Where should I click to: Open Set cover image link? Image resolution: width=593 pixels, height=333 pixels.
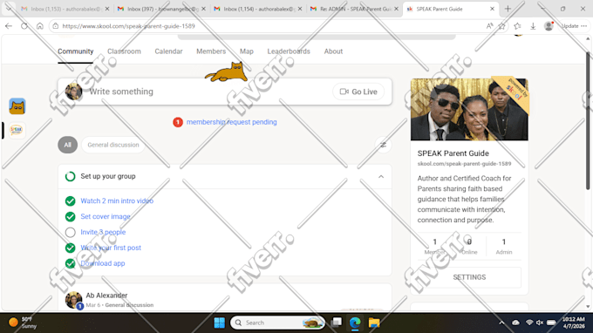(106, 216)
